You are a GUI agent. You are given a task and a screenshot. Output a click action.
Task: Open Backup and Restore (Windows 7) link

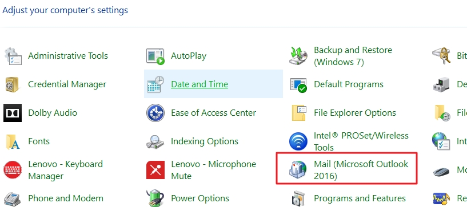[x=353, y=56]
